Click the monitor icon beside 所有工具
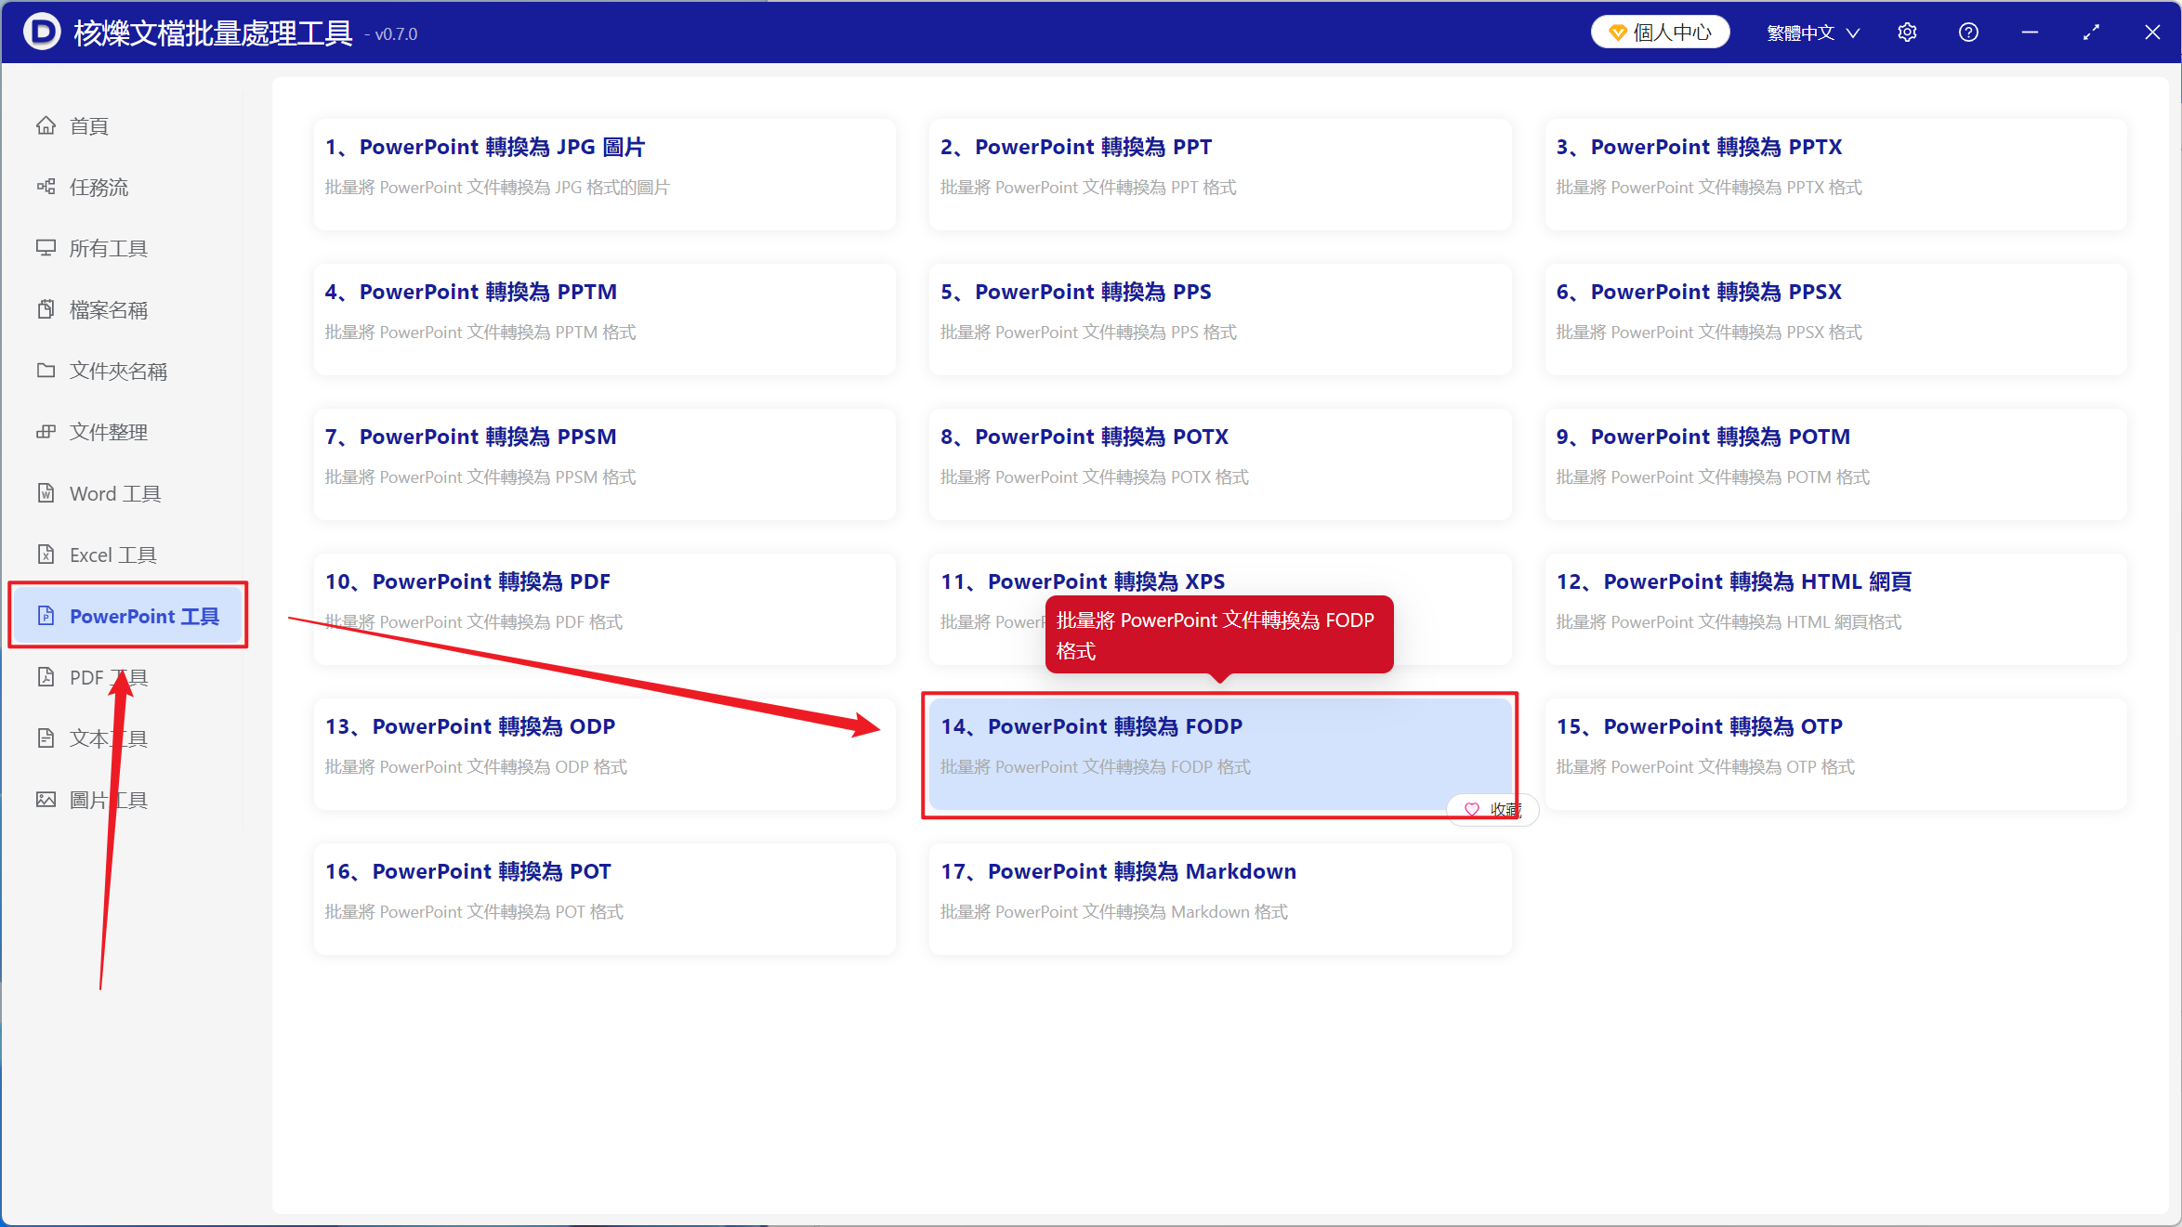This screenshot has height=1227, width=2182. (x=46, y=248)
